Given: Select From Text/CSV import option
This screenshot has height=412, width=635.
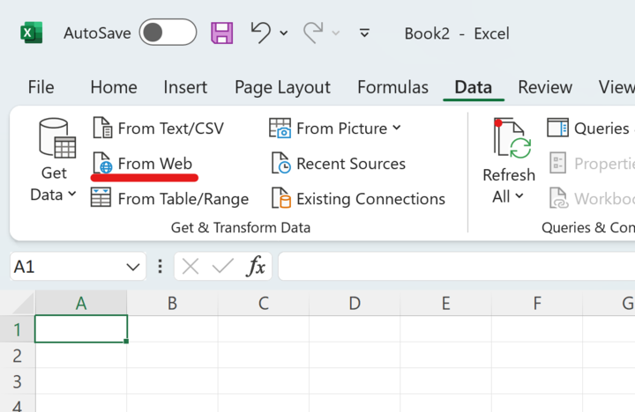Looking at the screenshot, I should (159, 129).
